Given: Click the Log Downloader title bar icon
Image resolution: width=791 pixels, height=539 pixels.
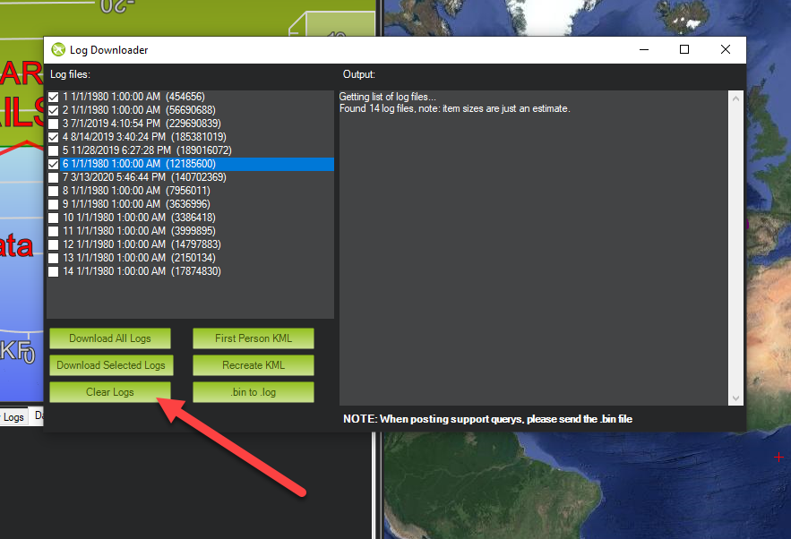Looking at the screenshot, I should tap(58, 49).
